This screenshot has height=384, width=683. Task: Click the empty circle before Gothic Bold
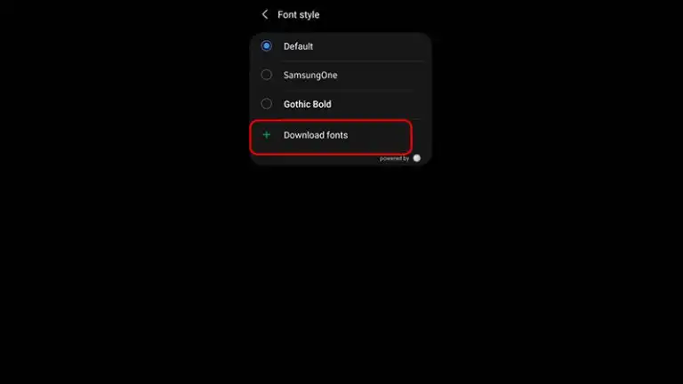click(266, 104)
